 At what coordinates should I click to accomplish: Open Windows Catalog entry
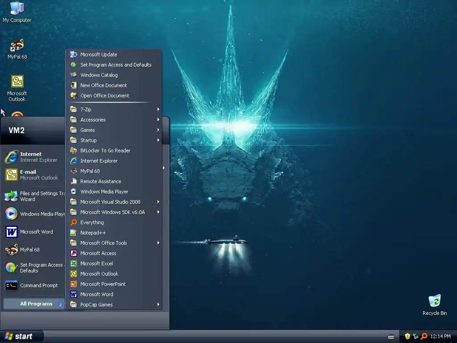[x=114, y=75]
